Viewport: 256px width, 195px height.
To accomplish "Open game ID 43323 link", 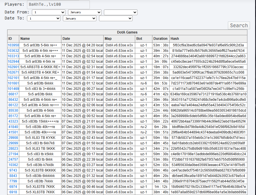I will pyautogui.click(x=13, y=121).
